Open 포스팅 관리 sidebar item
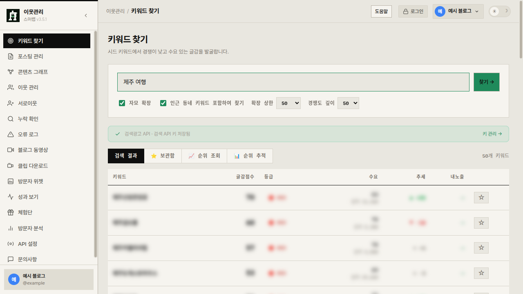Screen dimensions: 523x294 47,56
